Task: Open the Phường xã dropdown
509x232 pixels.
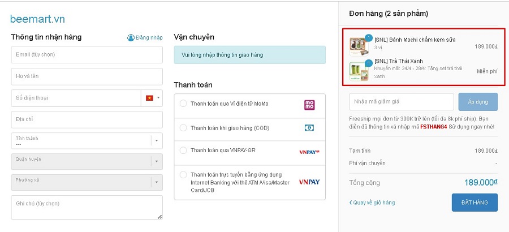Action: click(x=87, y=182)
